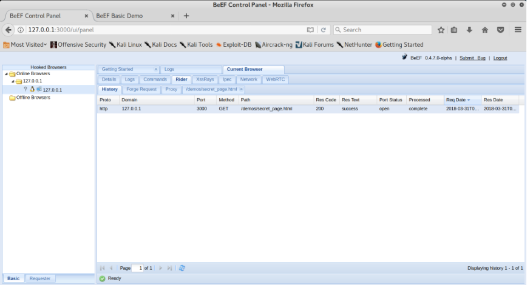
Task: Open the Aircrack-ng bookmark
Action: [x=273, y=45]
